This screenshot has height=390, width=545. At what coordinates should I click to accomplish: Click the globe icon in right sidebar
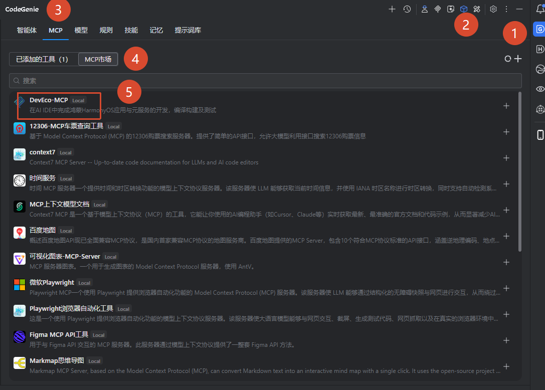pyautogui.click(x=540, y=69)
